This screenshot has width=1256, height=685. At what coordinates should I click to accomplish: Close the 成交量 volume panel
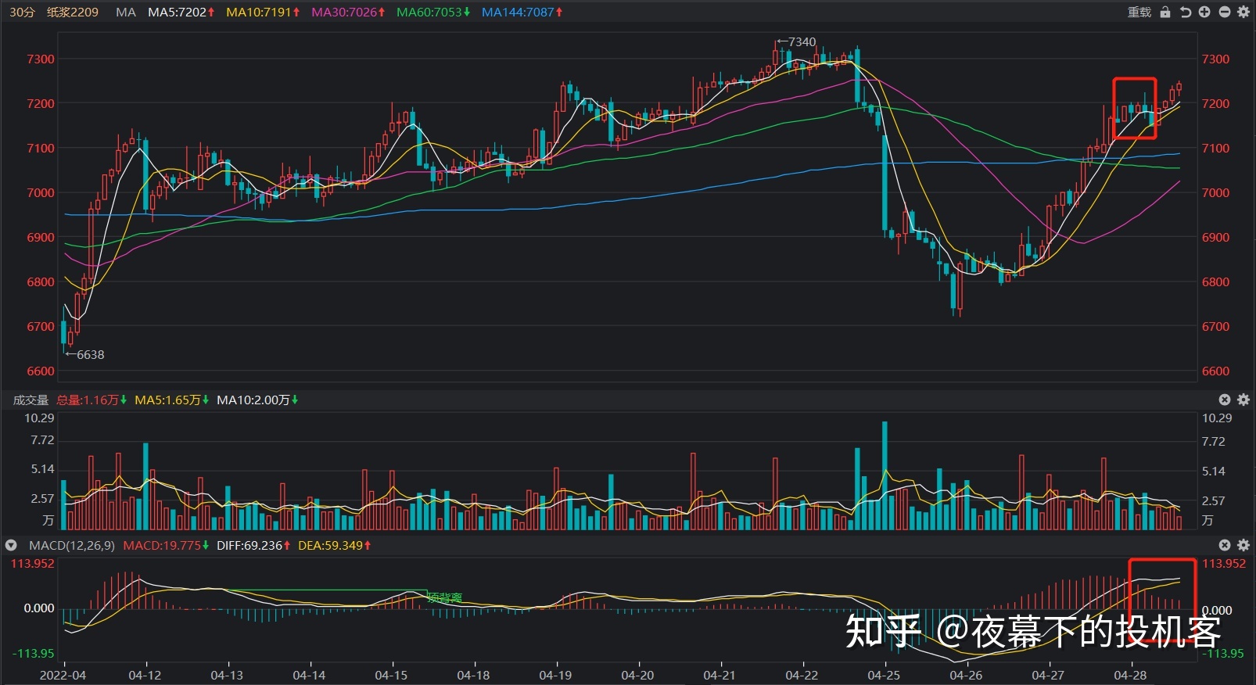[x=1225, y=400]
